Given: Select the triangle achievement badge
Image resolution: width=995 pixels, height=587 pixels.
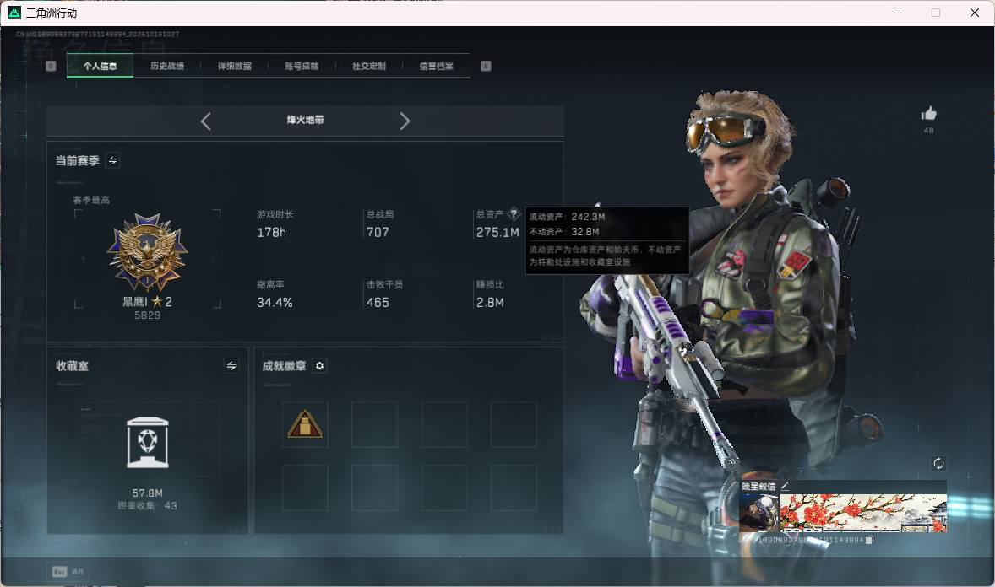Looking at the screenshot, I should click(x=305, y=424).
